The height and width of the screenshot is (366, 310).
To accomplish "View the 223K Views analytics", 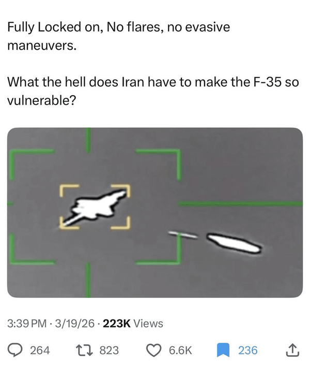I will 133,324.
